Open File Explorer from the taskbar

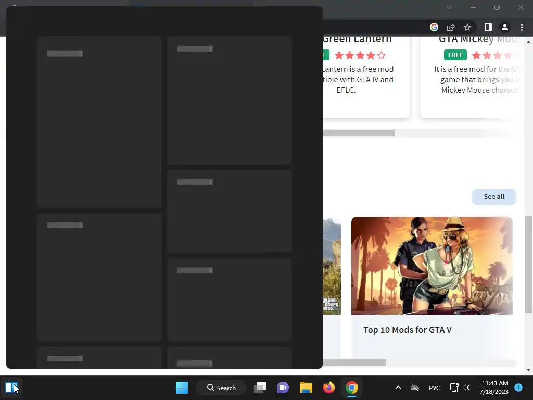pos(306,387)
